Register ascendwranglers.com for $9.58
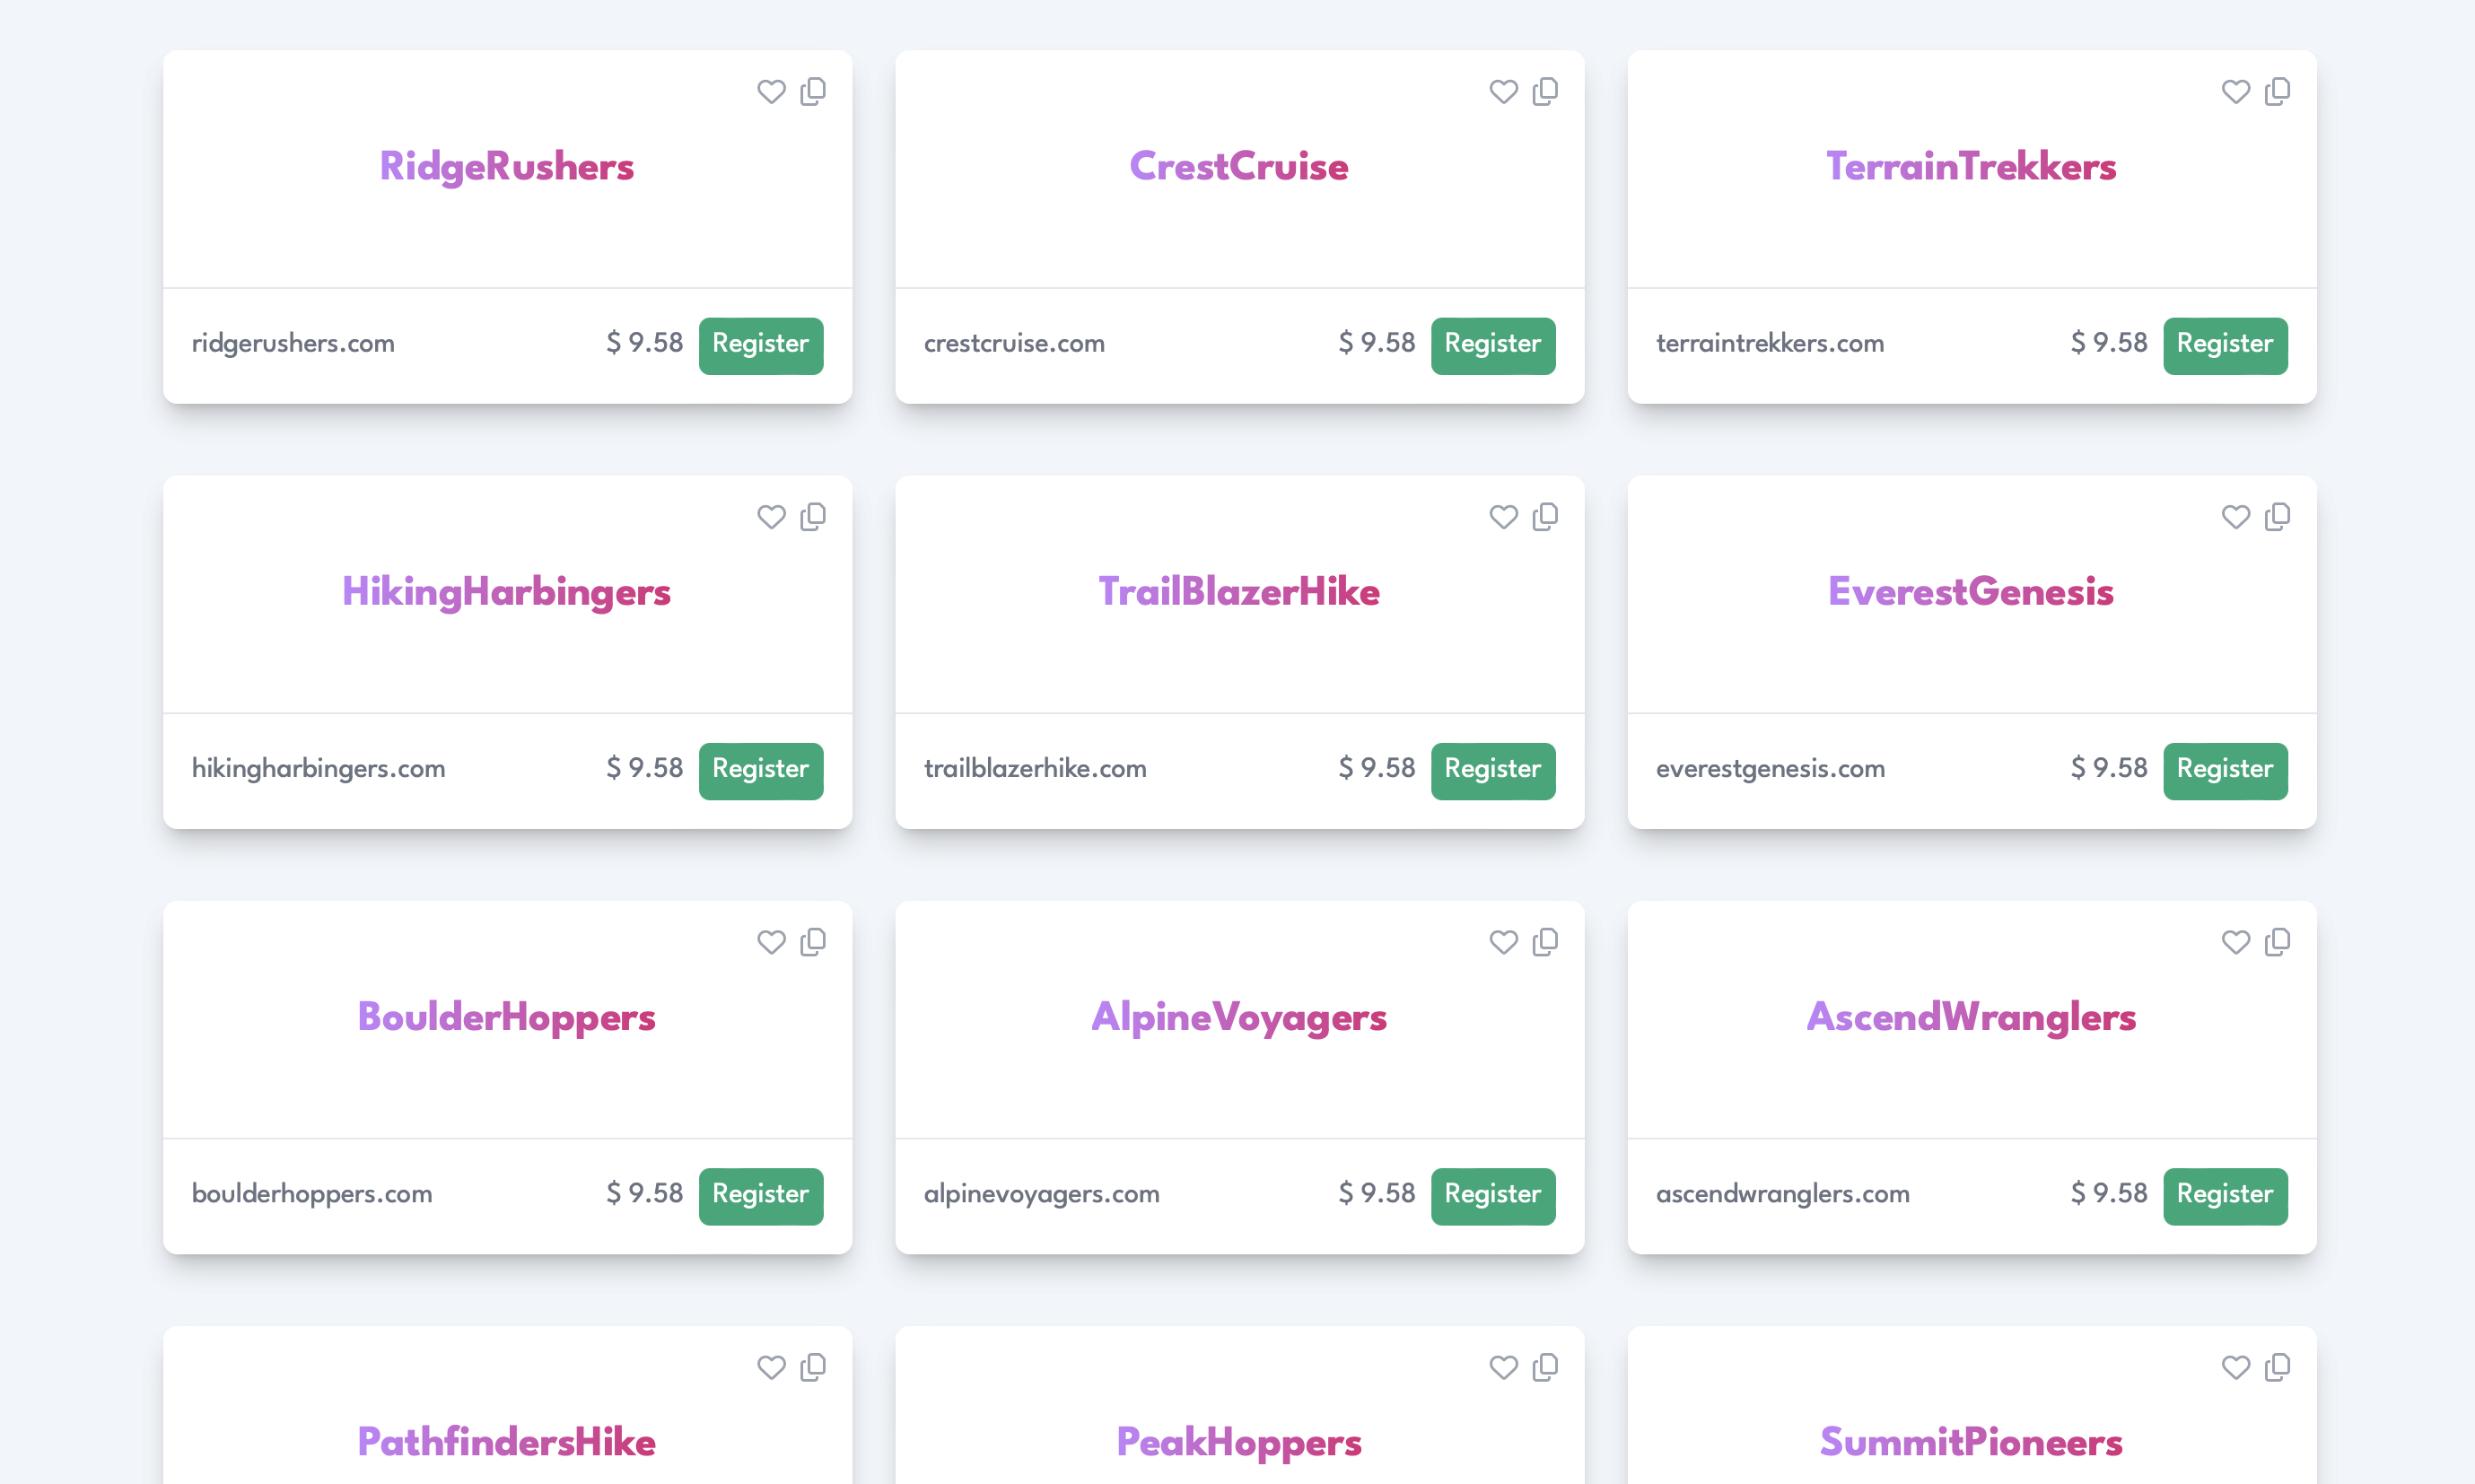Viewport: 2475px width, 1484px height. pos(2224,1195)
